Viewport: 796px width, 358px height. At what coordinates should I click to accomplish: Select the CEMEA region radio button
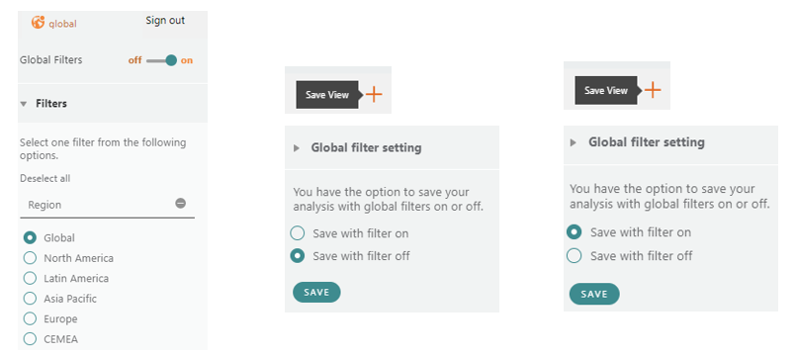tap(31, 338)
